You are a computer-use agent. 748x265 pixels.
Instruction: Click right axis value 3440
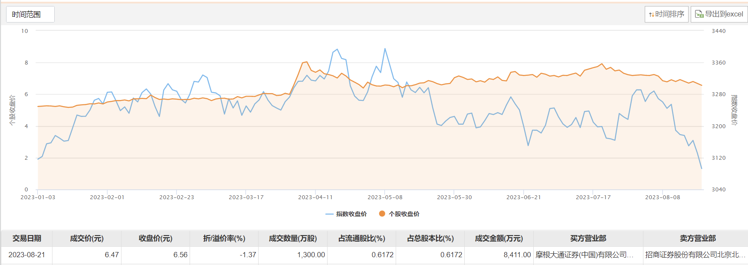(x=718, y=31)
